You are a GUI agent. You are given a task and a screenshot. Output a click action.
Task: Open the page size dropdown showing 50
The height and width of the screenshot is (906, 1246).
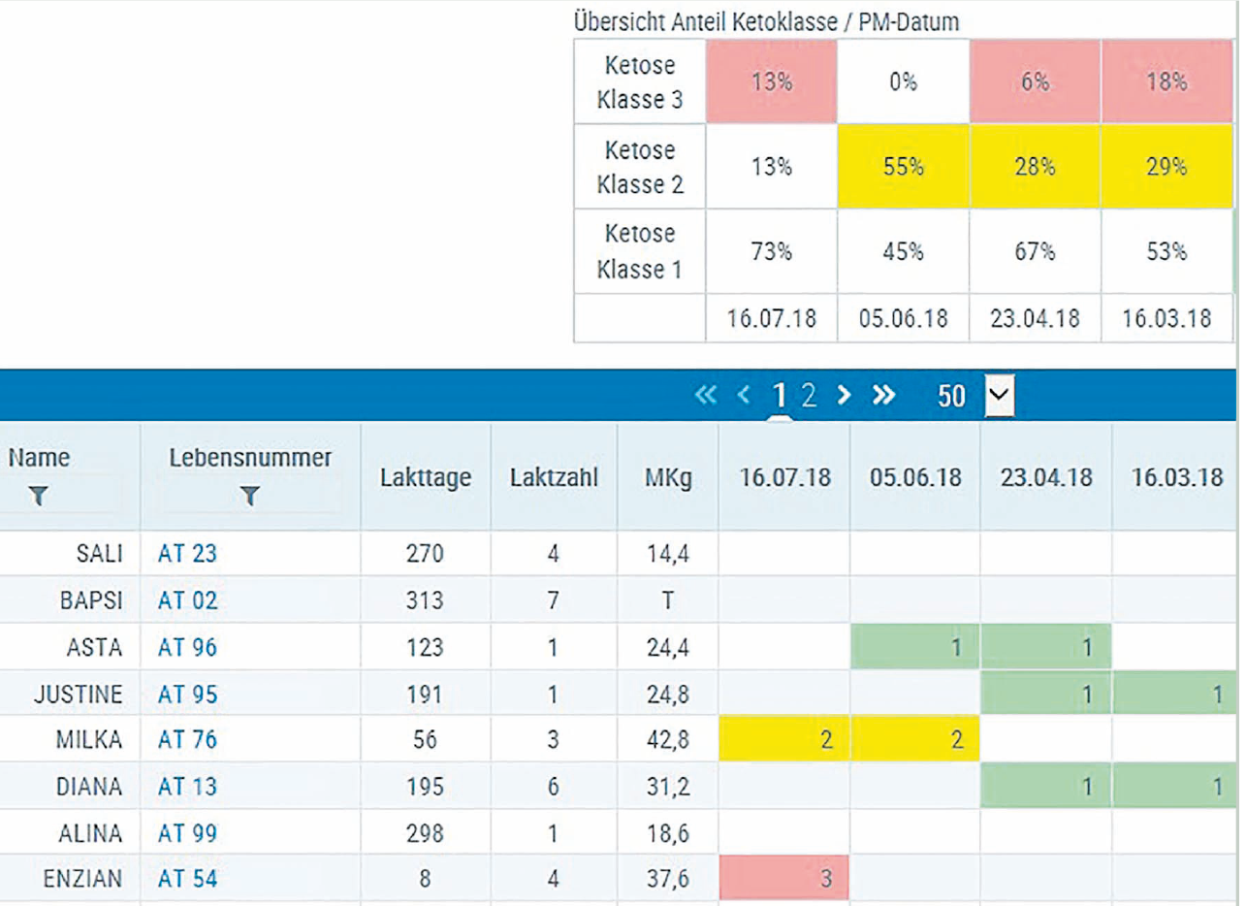coord(1000,396)
